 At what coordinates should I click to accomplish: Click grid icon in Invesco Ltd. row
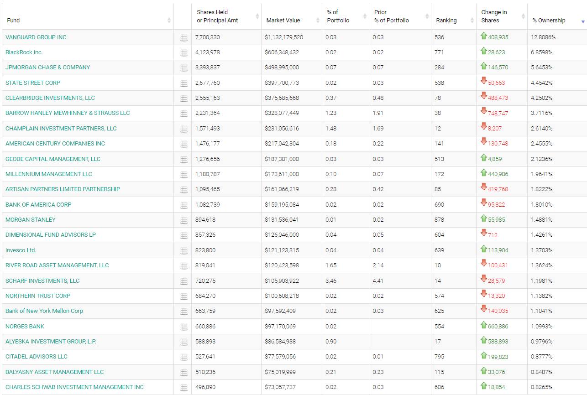coord(184,251)
